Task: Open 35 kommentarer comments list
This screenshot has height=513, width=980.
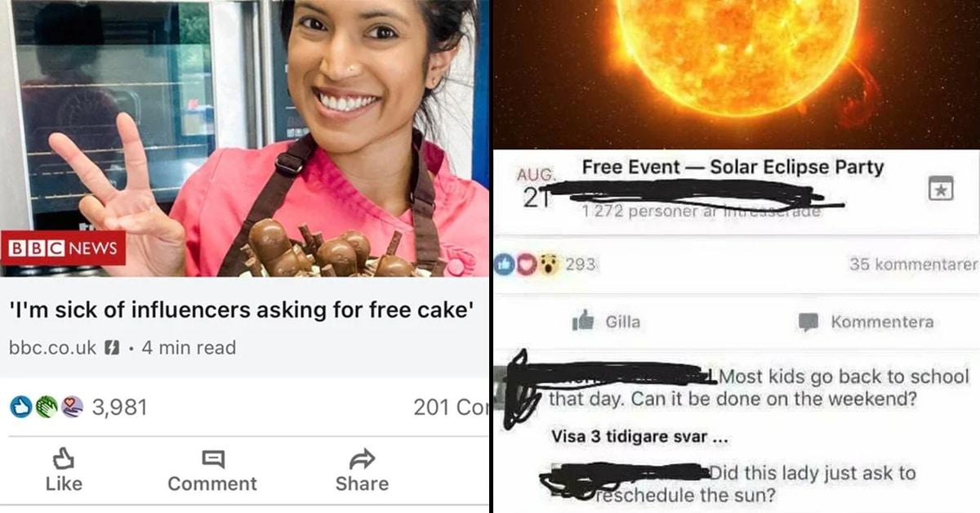Action: click(913, 264)
